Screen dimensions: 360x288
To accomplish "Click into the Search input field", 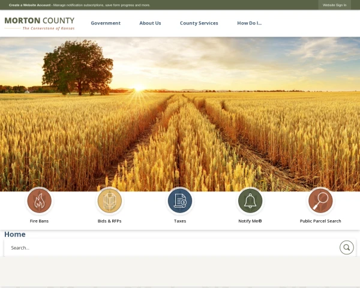I will pyautogui.click(x=171, y=248).
